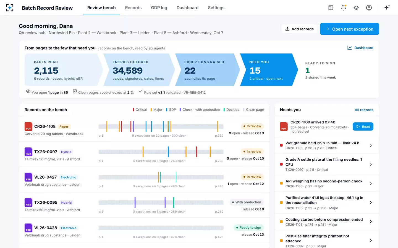Click the checkmark icon beside Rule set v3.1

[x=141, y=91]
